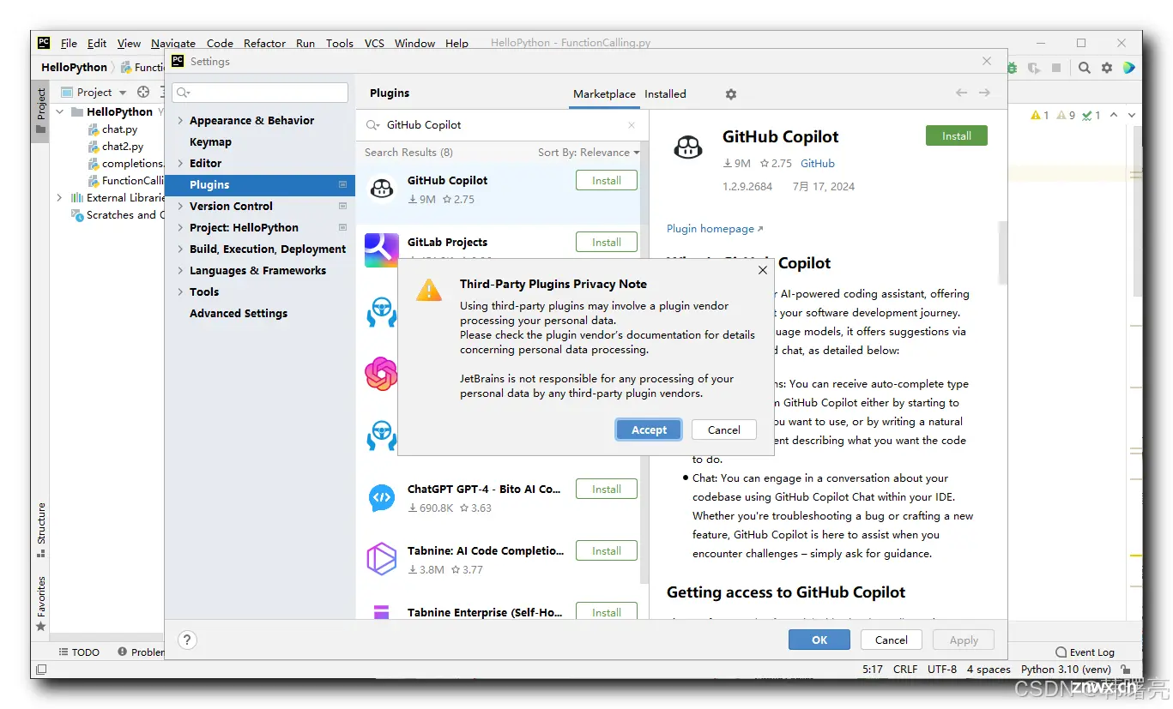Accept the third-party plugins privacy note
Image resolution: width=1173 pixels, height=709 pixels.
pos(649,430)
